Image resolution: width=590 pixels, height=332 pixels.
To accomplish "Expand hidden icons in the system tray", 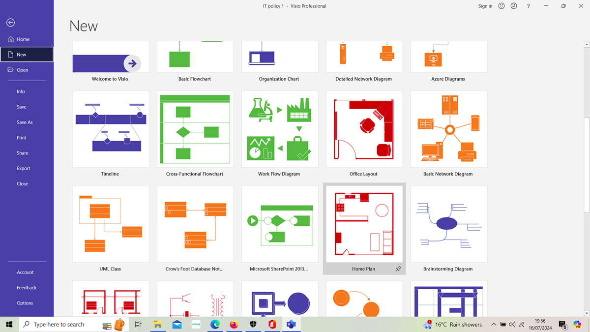I will pos(493,324).
